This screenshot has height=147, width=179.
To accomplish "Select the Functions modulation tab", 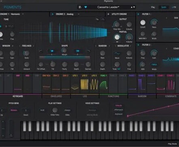I will (113, 96).
